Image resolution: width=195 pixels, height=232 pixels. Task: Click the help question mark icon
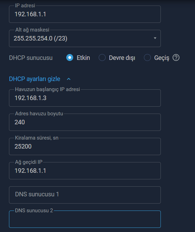[x=176, y=57]
